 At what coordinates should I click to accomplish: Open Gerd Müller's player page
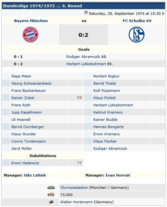(22, 149)
